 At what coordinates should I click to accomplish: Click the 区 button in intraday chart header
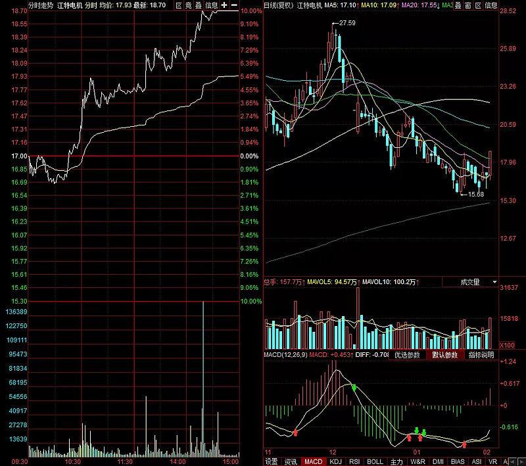click(179, 5)
